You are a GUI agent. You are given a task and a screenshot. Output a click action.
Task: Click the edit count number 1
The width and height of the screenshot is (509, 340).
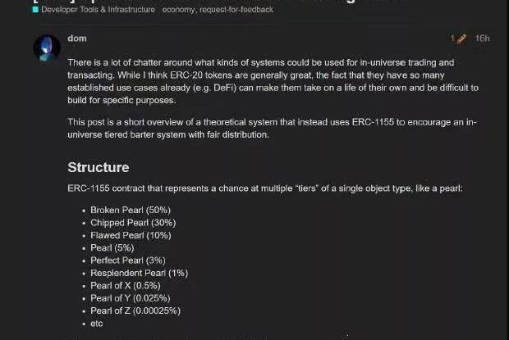point(452,39)
